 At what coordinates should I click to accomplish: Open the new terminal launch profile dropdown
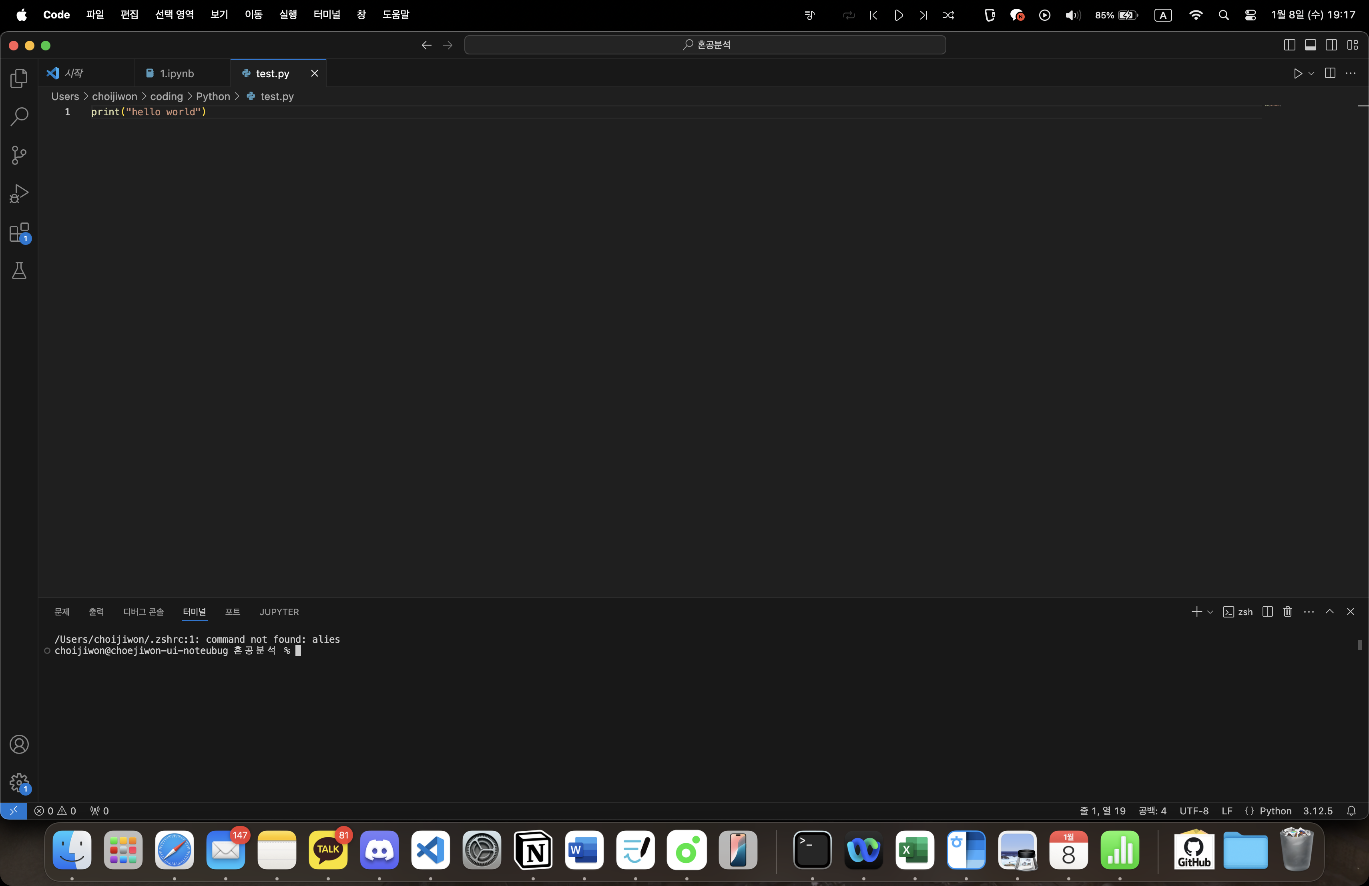coord(1210,612)
